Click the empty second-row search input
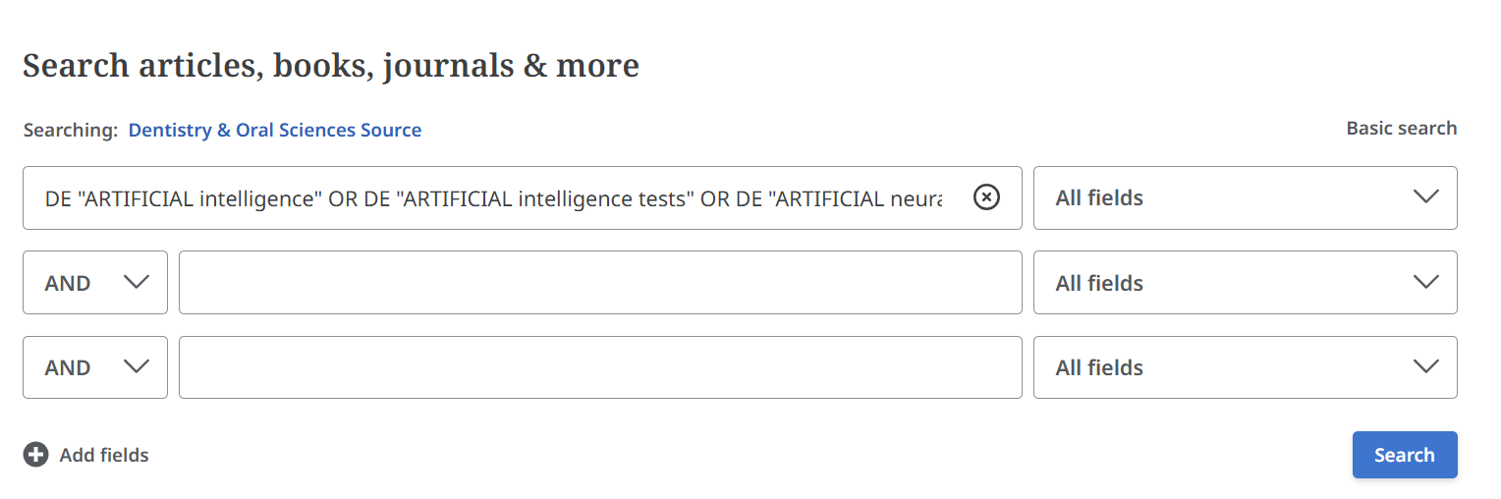The image size is (1501, 499). pyautogui.click(x=600, y=283)
